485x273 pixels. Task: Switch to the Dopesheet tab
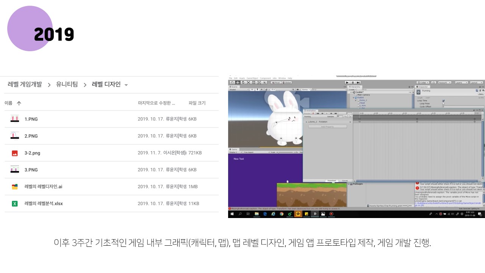coord(332,180)
